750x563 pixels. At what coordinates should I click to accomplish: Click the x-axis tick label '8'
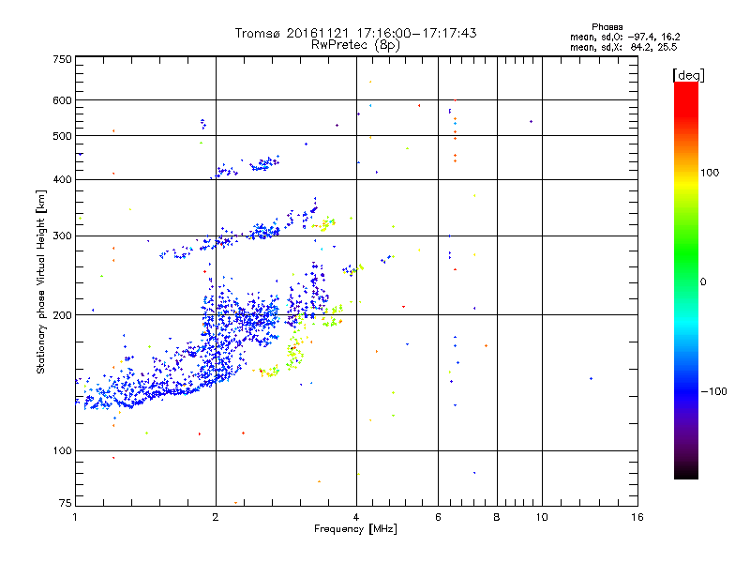[x=497, y=517]
